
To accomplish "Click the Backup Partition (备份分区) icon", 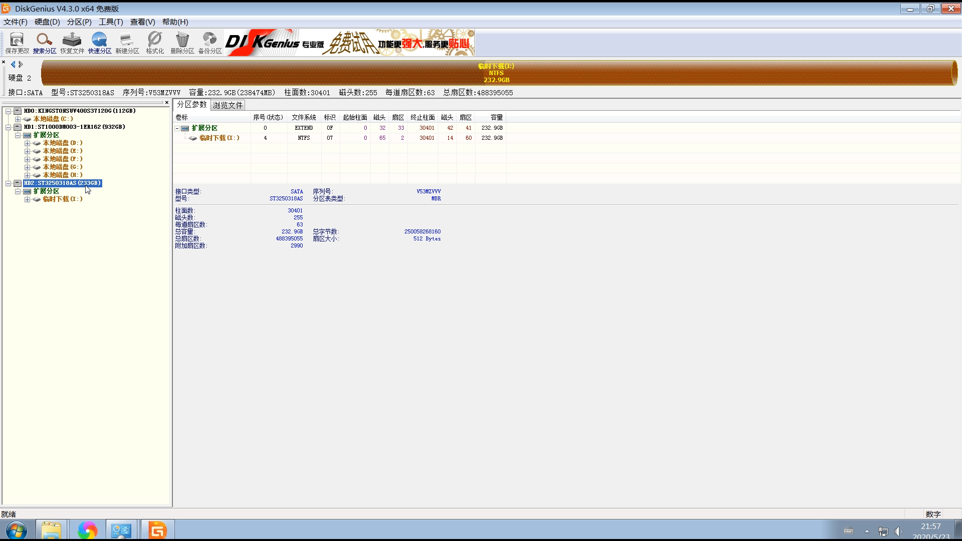I will pos(210,43).
